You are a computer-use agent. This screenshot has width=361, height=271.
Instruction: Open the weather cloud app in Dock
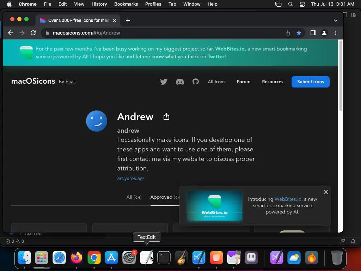coord(294,258)
